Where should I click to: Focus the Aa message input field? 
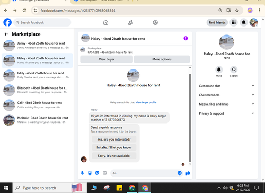click(x=144, y=173)
